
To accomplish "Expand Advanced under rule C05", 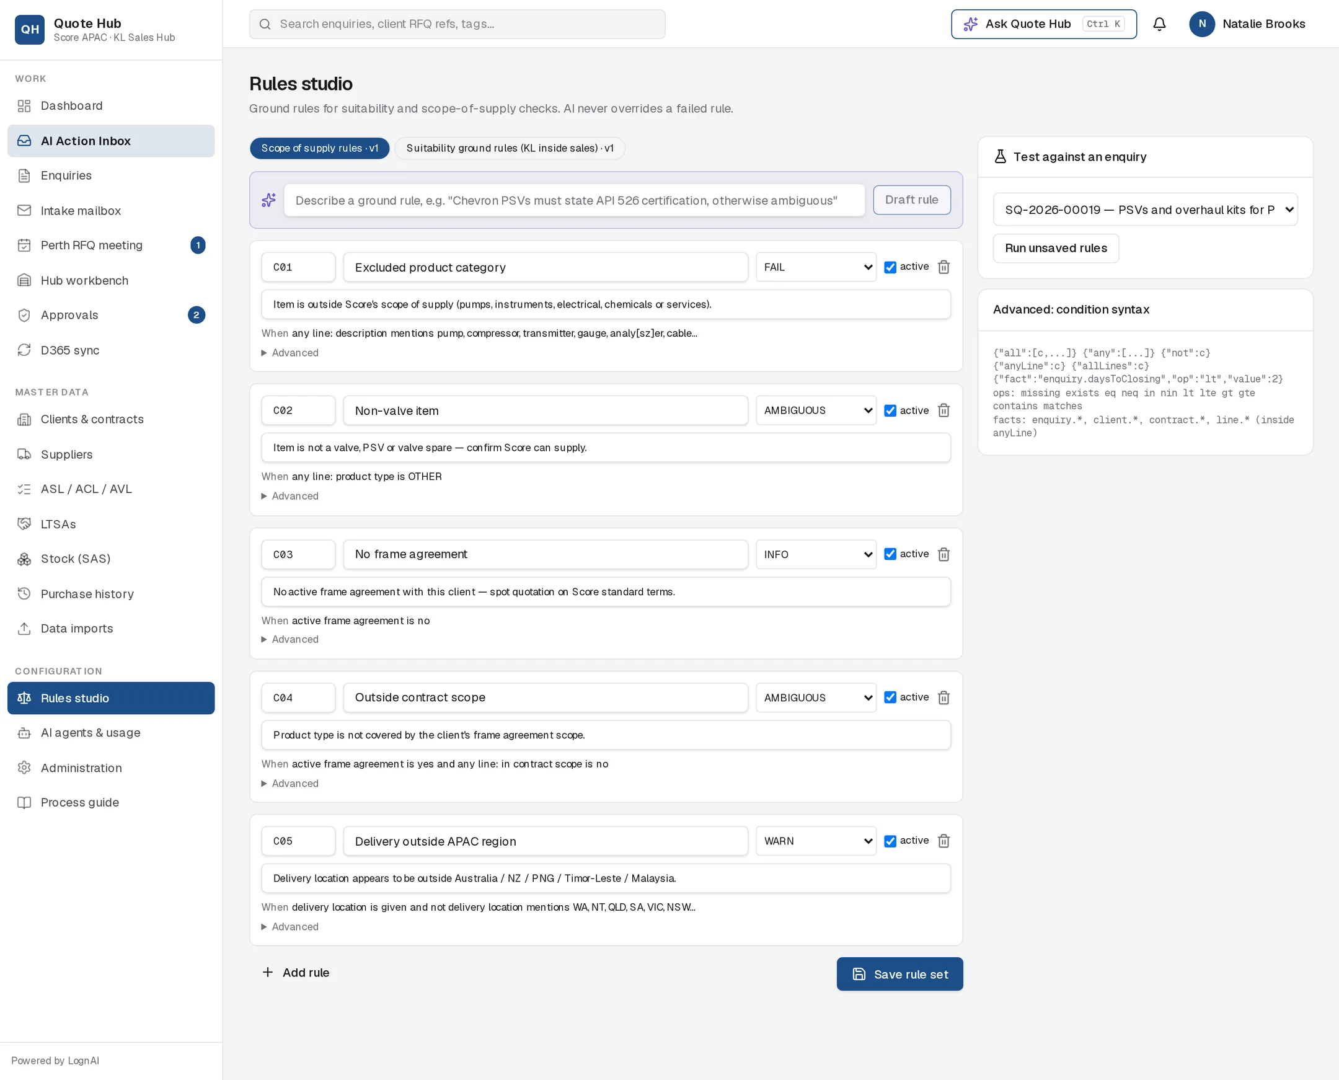I will tap(290, 927).
